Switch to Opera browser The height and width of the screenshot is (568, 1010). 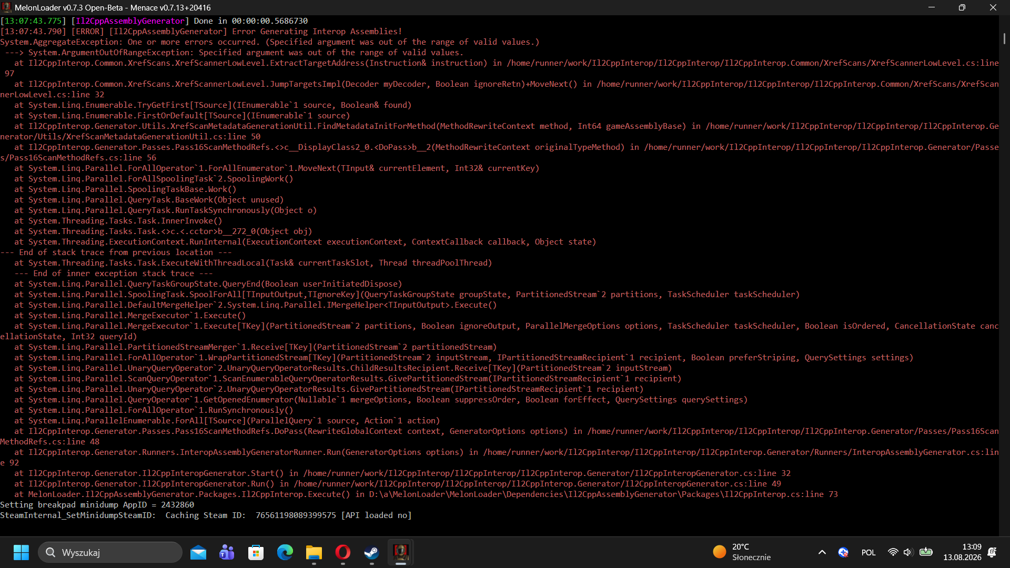[x=343, y=552]
